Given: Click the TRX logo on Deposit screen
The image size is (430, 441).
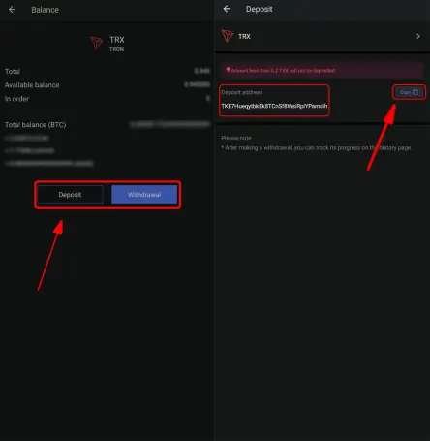Looking at the screenshot, I should pos(228,35).
